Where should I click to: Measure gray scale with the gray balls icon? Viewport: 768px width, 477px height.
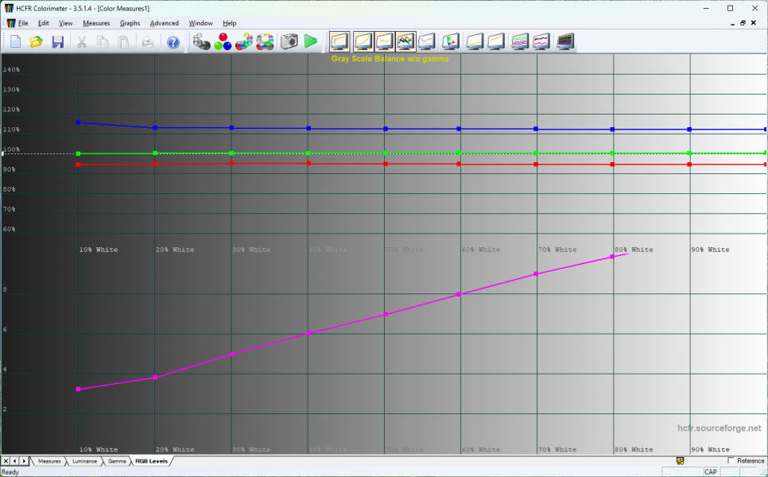(x=202, y=41)
